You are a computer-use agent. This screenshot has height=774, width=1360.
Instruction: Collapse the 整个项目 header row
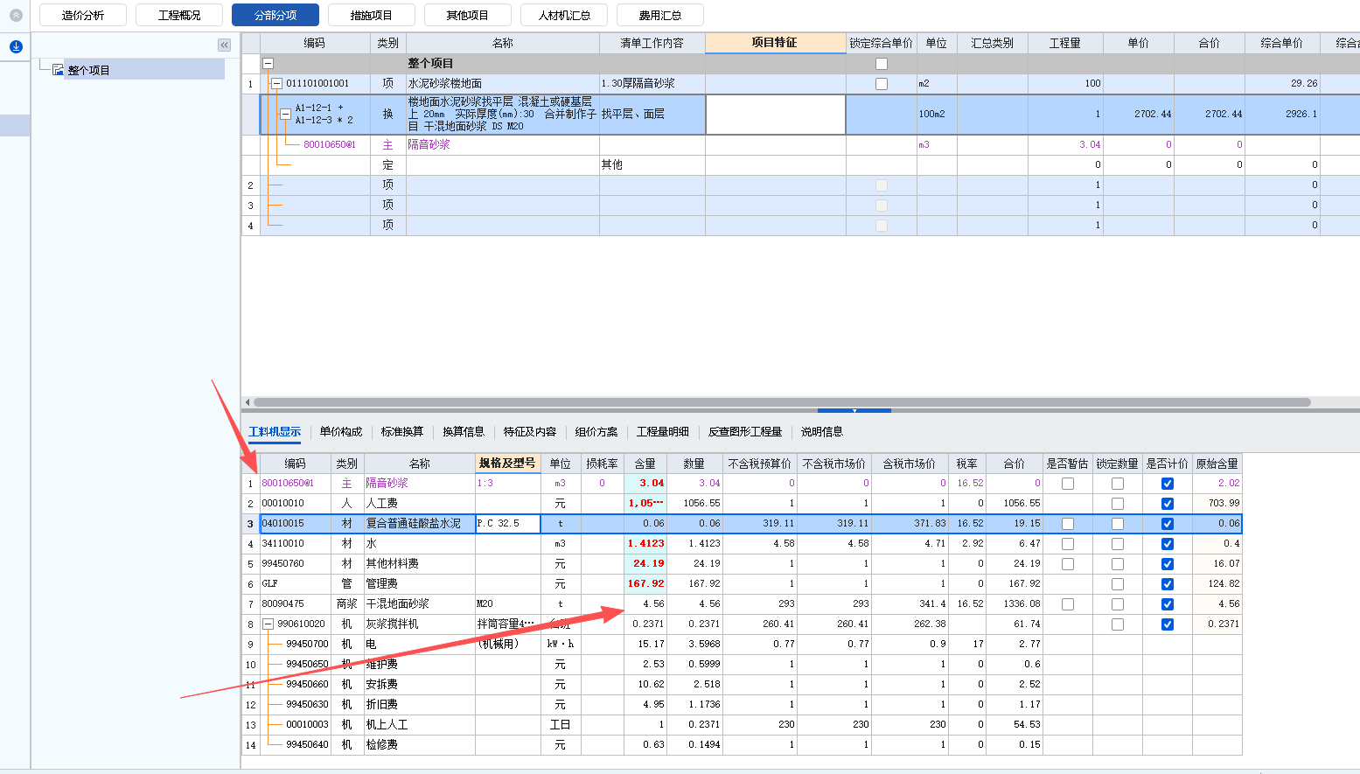coord(269,63)
